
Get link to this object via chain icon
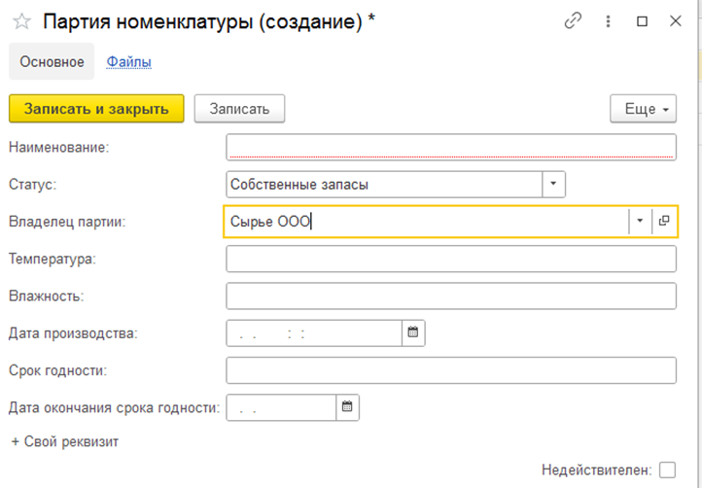point(573,20)
